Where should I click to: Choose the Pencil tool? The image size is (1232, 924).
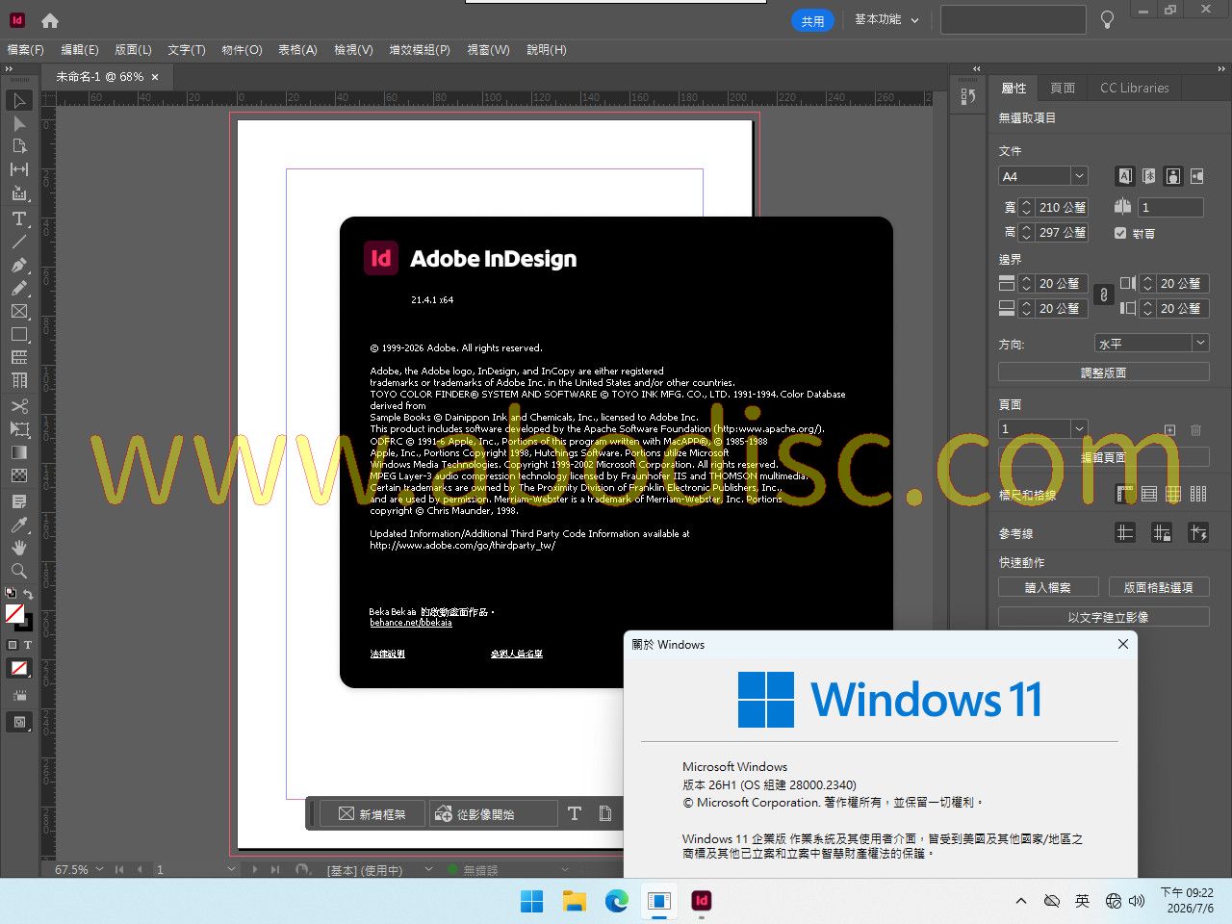pyautogui.click(x=19, y=288)
